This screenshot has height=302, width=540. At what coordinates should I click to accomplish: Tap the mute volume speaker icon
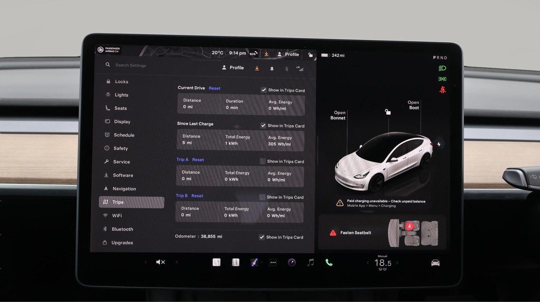[161, 262]
